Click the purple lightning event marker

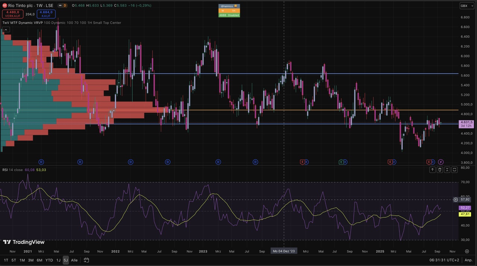[441, 162]
